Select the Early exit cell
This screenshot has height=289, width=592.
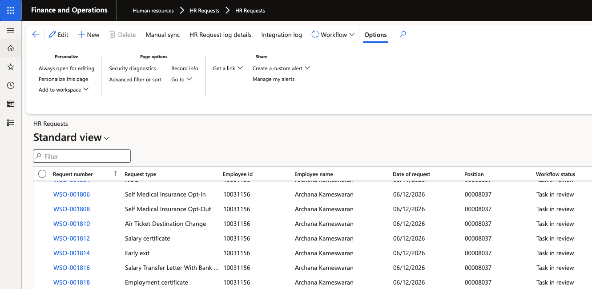137,253
